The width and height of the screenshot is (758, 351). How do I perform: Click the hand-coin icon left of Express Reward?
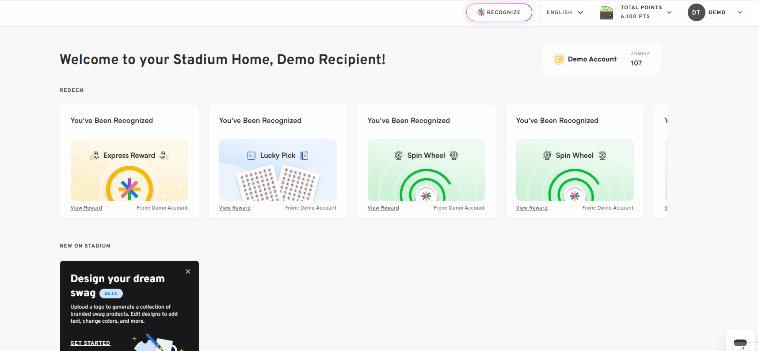click(95, 155)
